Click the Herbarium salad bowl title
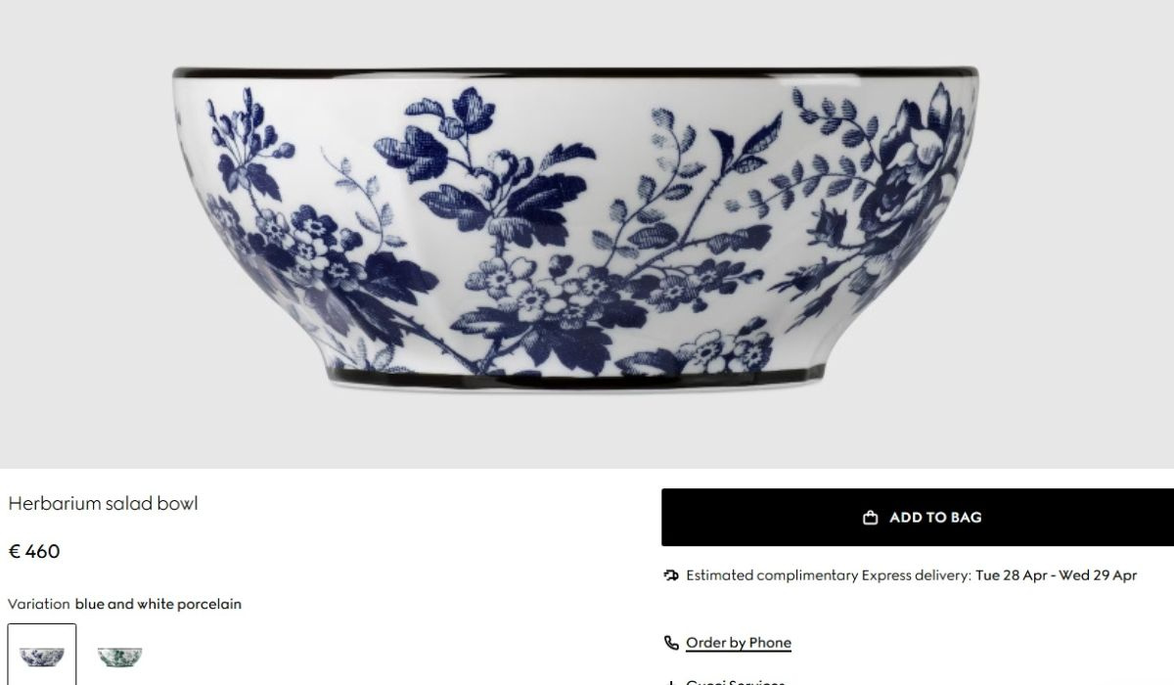Viewport: 1174px width, 685px height. pos(103,503)
